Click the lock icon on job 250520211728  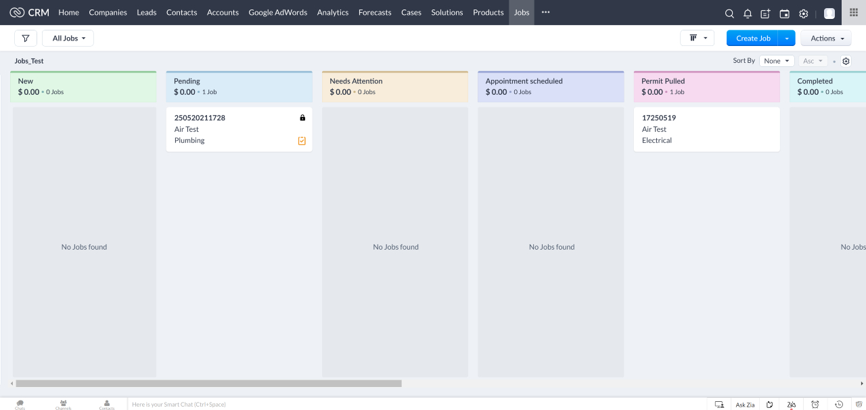click(302, 118)
